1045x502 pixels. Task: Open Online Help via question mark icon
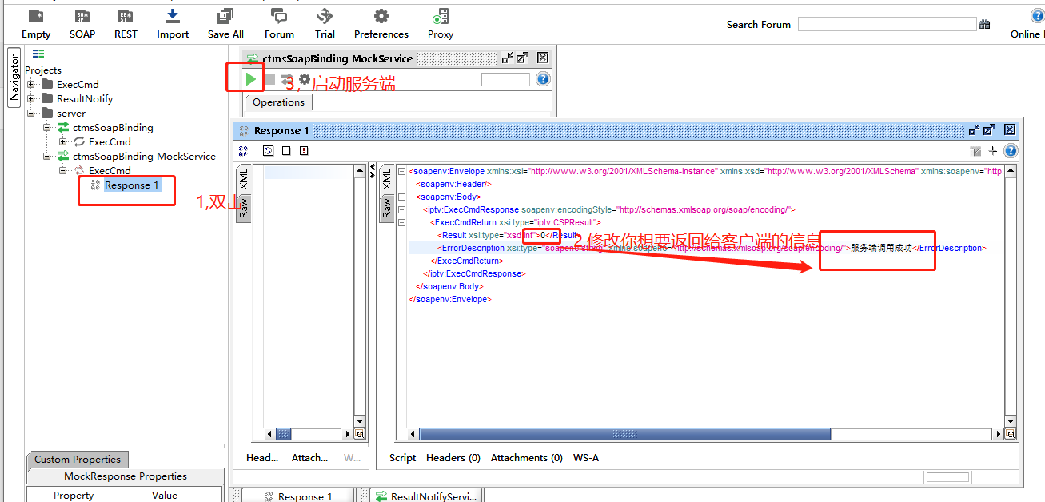[x=1037, y=14]
